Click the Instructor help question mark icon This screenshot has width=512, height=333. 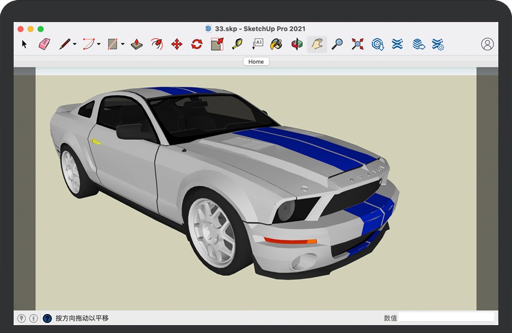[x=47, y=318]
